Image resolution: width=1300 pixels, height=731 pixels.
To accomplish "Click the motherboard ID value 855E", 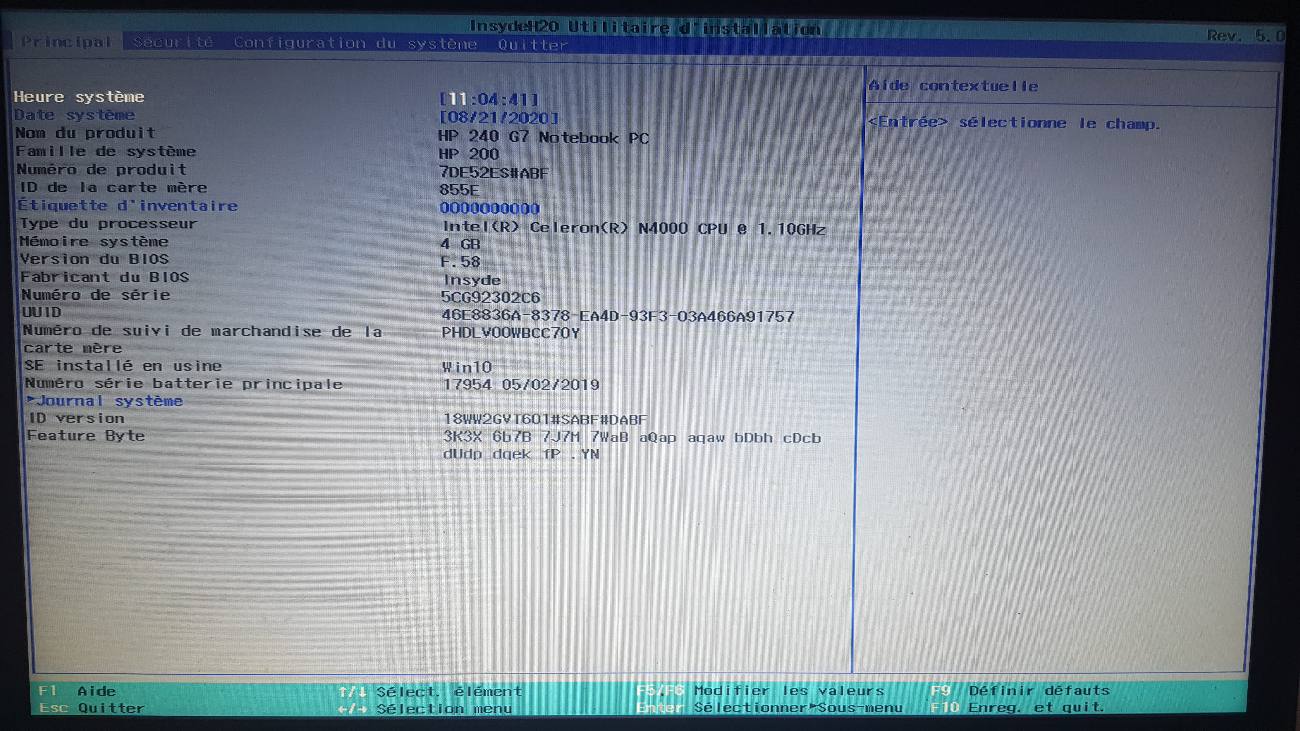I will 459,190.
